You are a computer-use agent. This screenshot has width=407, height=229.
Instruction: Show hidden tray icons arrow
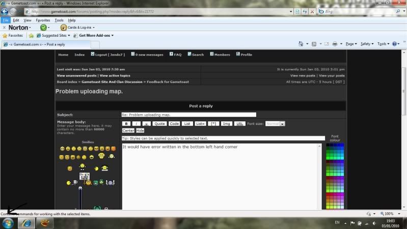coord(345,223)
